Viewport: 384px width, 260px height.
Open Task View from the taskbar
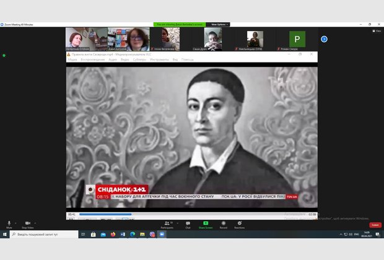click(x=83, y=235)
